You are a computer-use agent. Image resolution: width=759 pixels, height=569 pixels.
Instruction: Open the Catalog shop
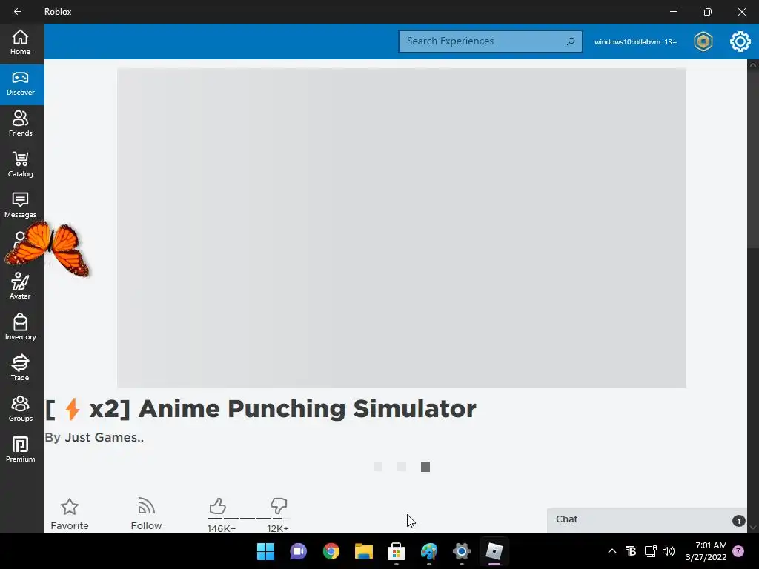[20, 165]
